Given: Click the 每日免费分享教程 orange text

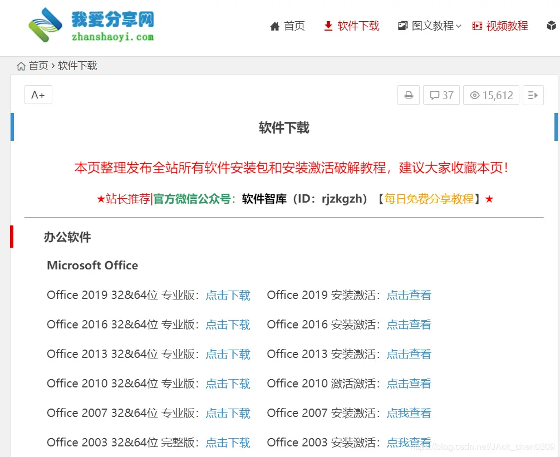Looking at the screenshot, I should coord(429,199).
